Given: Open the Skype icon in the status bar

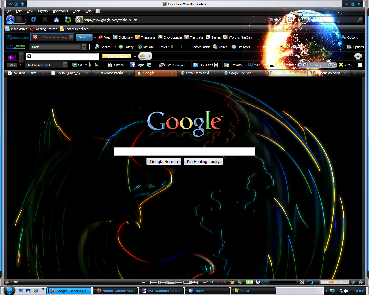Looking at the screenshot, I should 258,282.
